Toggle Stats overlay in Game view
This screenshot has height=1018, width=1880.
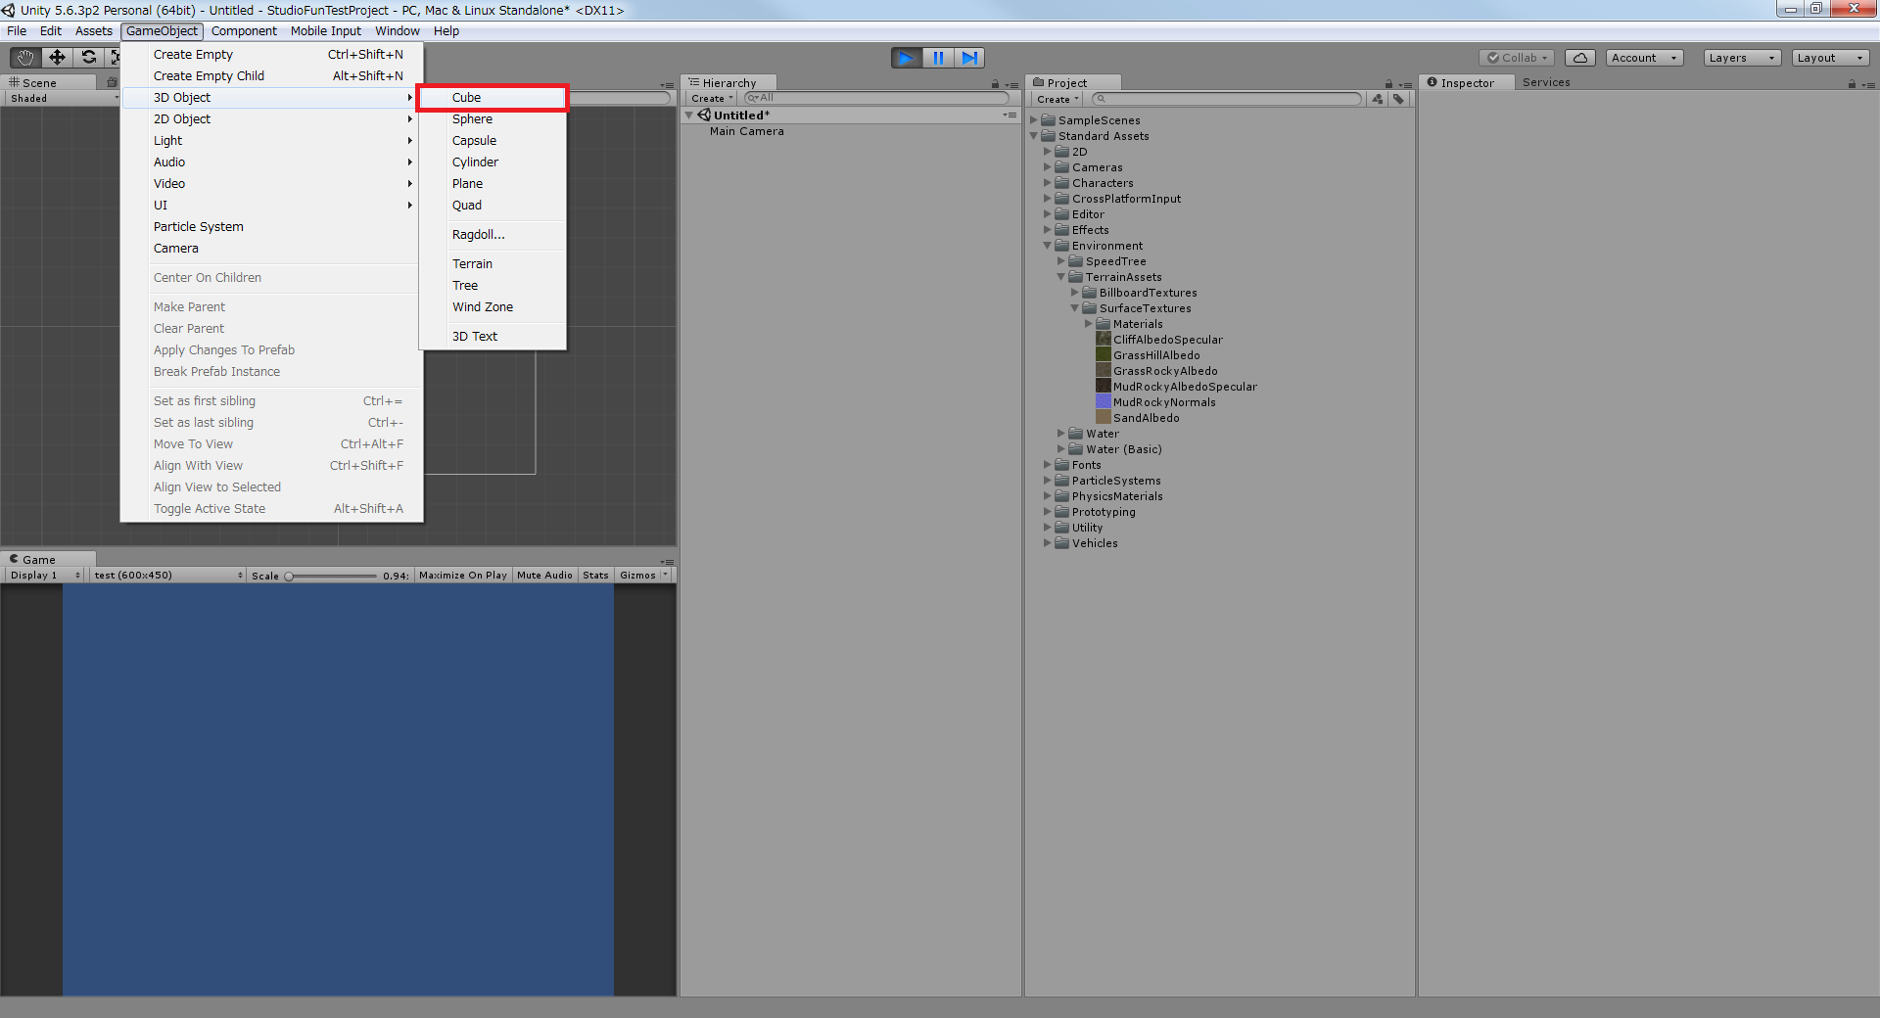coord(595,576)
